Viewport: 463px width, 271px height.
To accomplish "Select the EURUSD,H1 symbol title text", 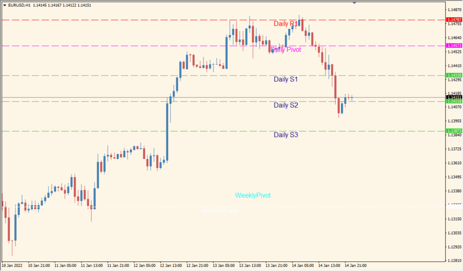I will coord(19,5).
